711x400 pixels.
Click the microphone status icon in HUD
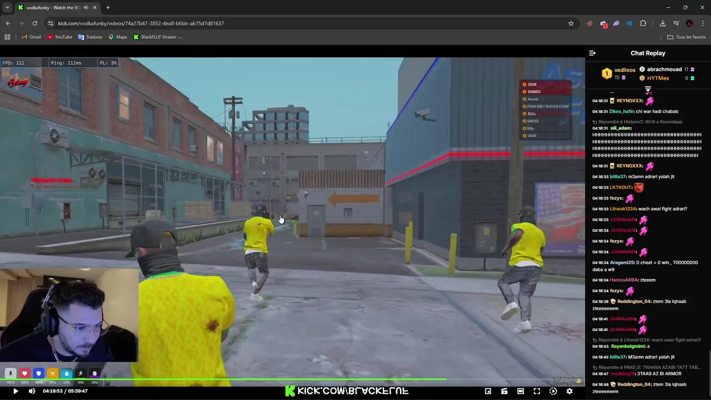(x=11, y=373)
